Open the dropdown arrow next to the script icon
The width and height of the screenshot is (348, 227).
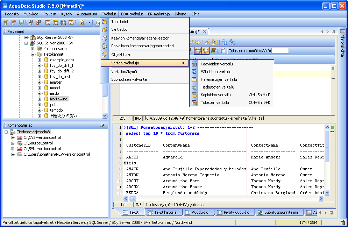[x=90, y=22]
